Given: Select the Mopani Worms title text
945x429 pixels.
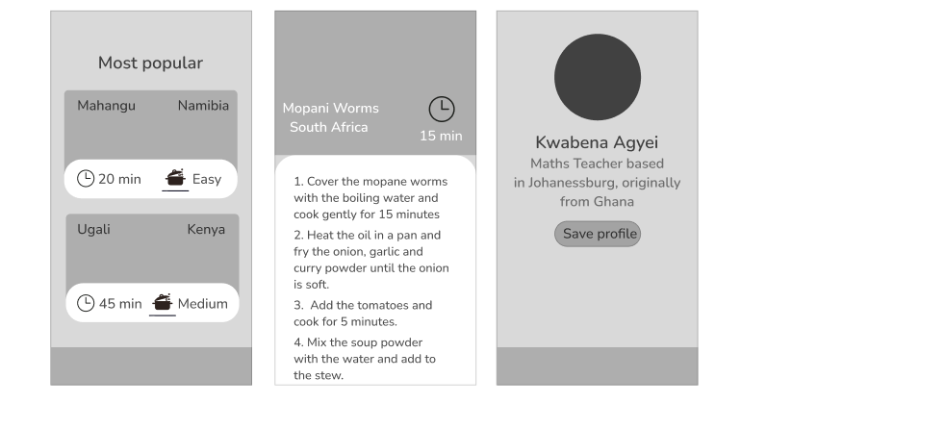Looking at the screenshot, I should 330,109.
